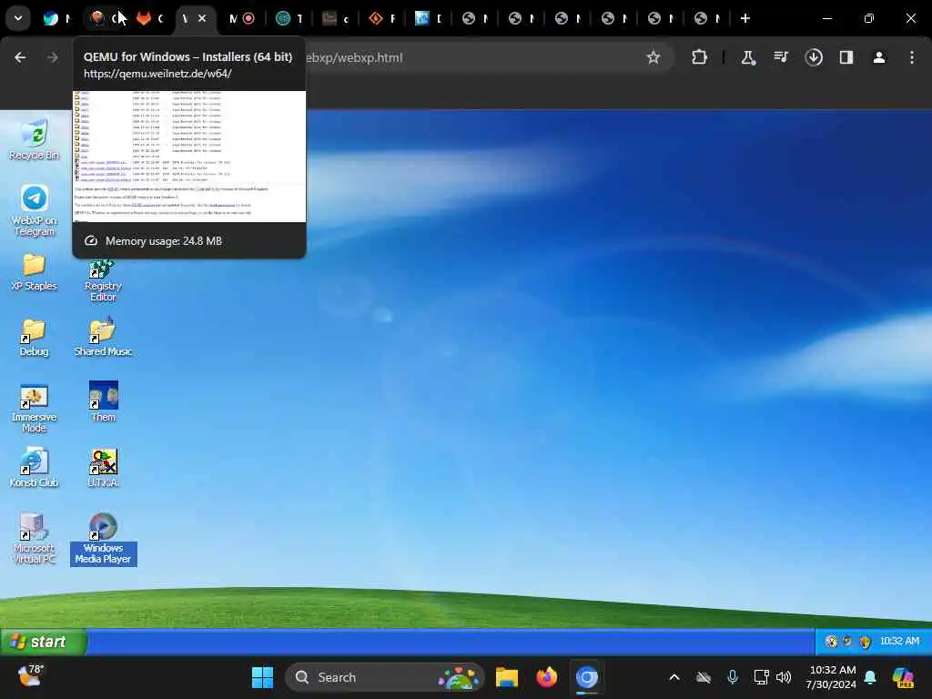The image size is (932, 699).
Task: Open File Explorer from the taskbar
Action: [x=507, y=677]
